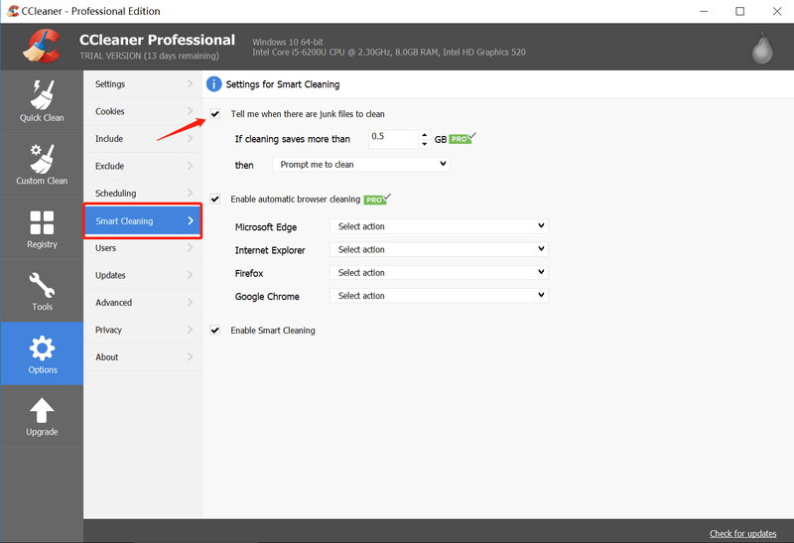The image size is (794, 543).
Task: Open Internet Explorer action dropdown
Action: tap(439, 249)
